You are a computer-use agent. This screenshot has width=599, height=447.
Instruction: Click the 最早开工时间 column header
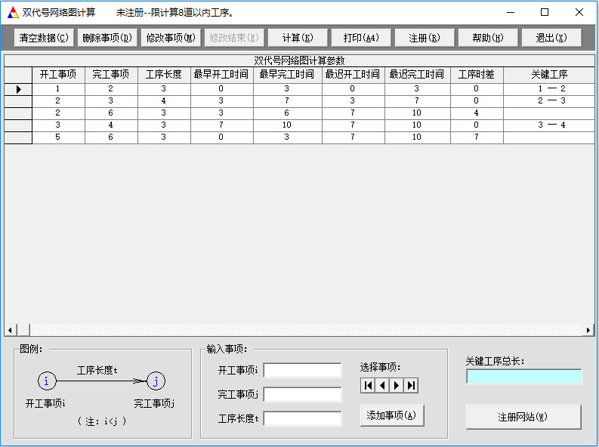click(x=221, y=75)
